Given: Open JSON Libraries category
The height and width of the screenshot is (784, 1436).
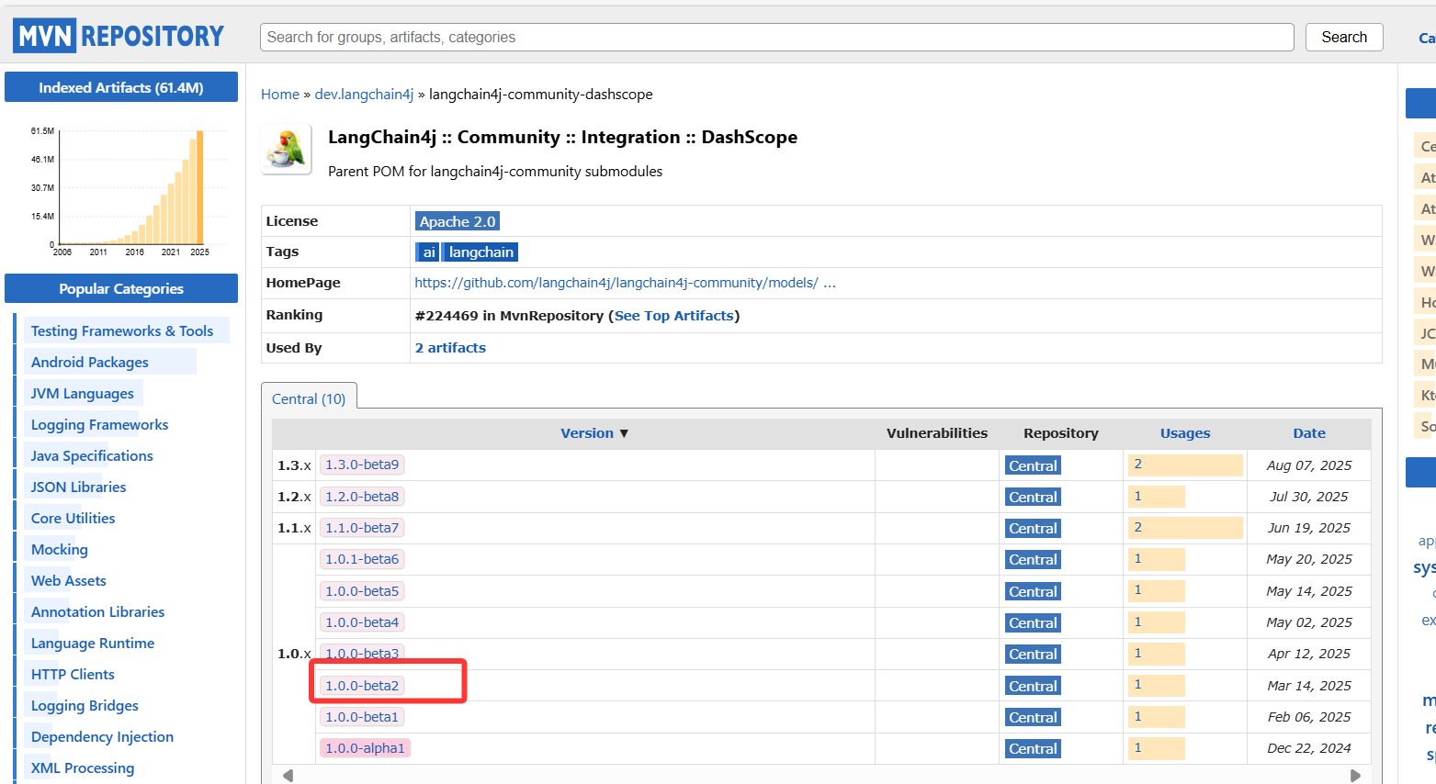Looking at the screenshot, I should (78, 487).
